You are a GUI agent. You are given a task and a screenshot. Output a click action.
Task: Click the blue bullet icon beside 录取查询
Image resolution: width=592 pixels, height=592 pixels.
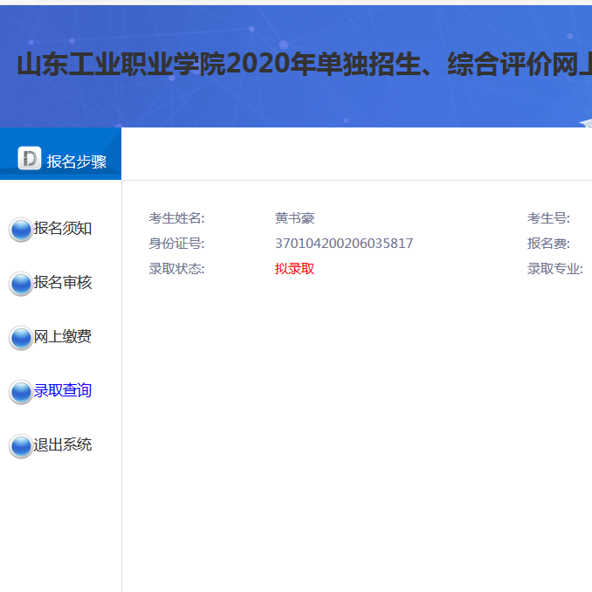click(x=21, y=391)
